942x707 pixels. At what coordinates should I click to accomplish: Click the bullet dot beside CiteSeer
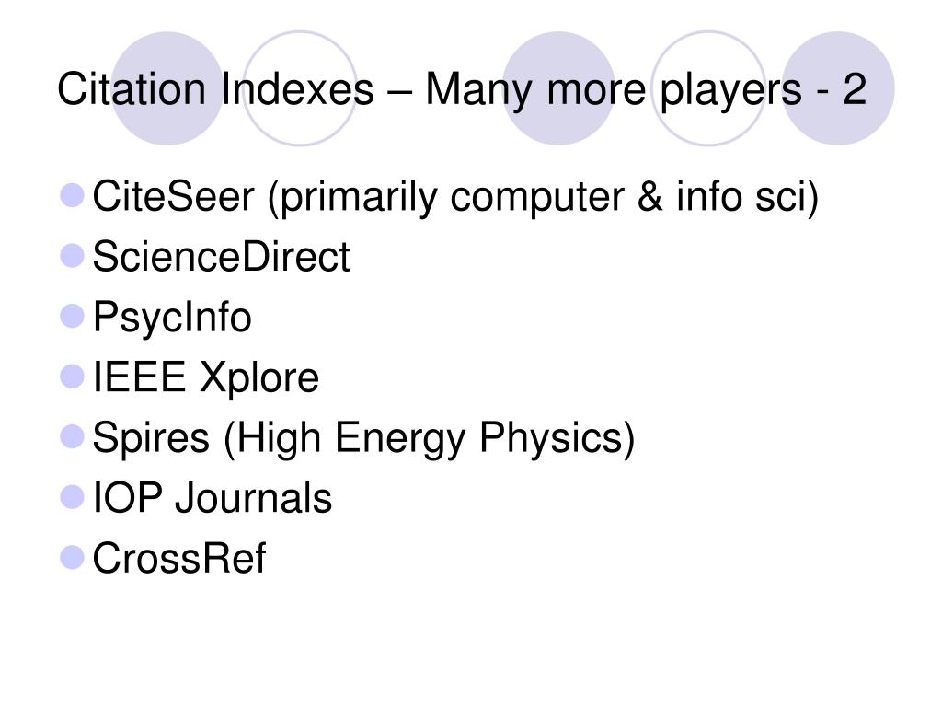[72, 195]
